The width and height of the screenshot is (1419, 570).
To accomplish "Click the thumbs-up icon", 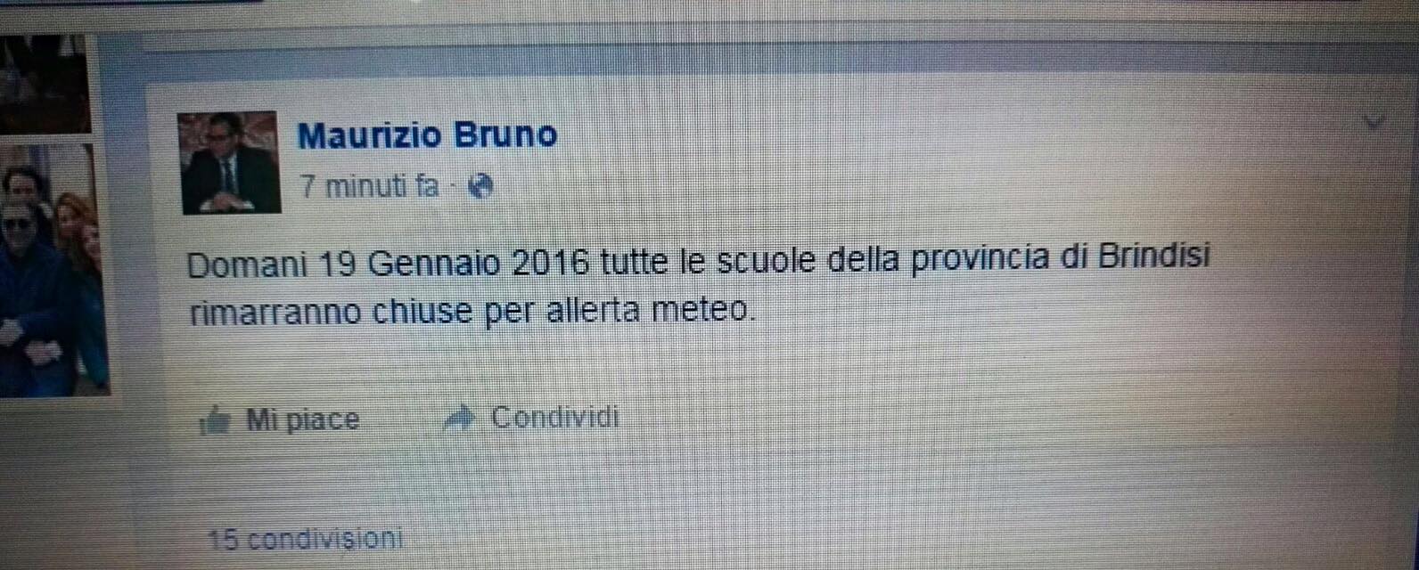I will pyautogui.click(x=216, y=420).
